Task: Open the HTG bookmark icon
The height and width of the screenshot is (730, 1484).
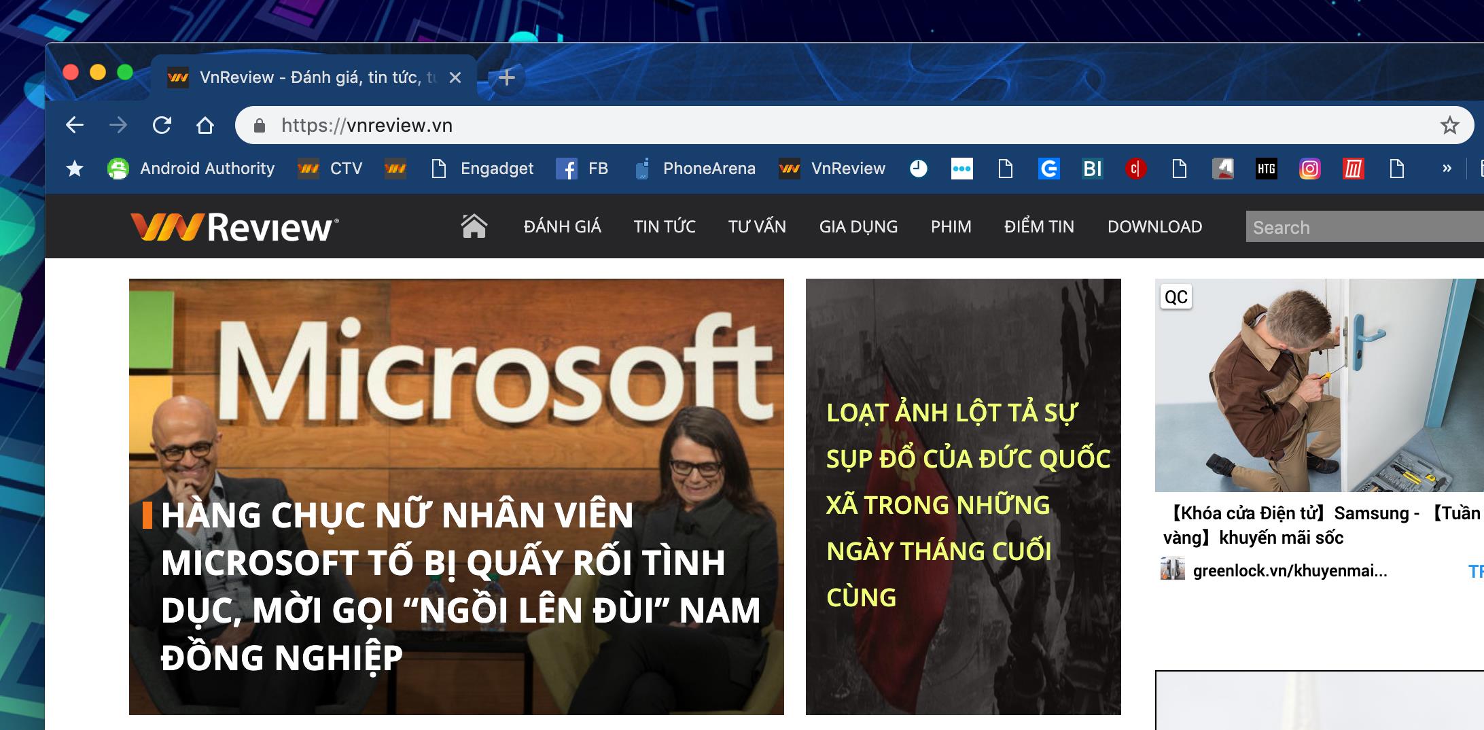Action: [x=1266, y=169]
